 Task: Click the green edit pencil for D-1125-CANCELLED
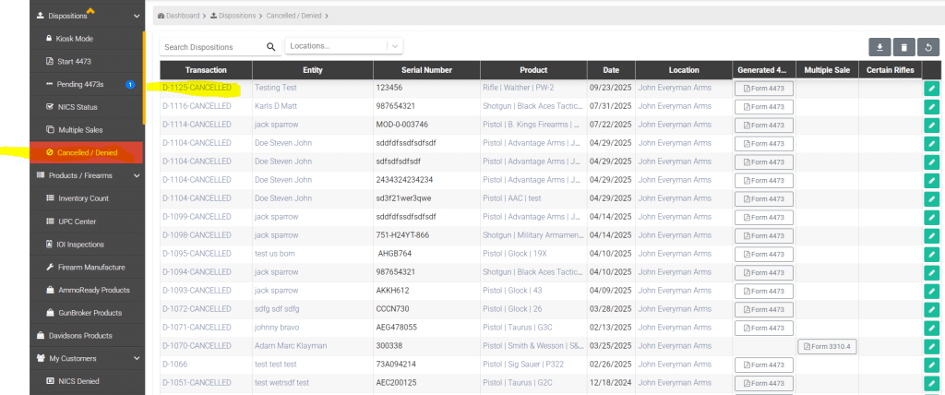click(x=932, y=89)
